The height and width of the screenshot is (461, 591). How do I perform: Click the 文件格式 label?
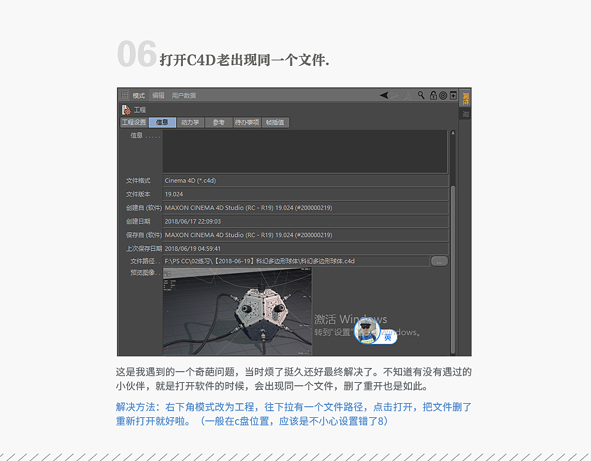138,180
